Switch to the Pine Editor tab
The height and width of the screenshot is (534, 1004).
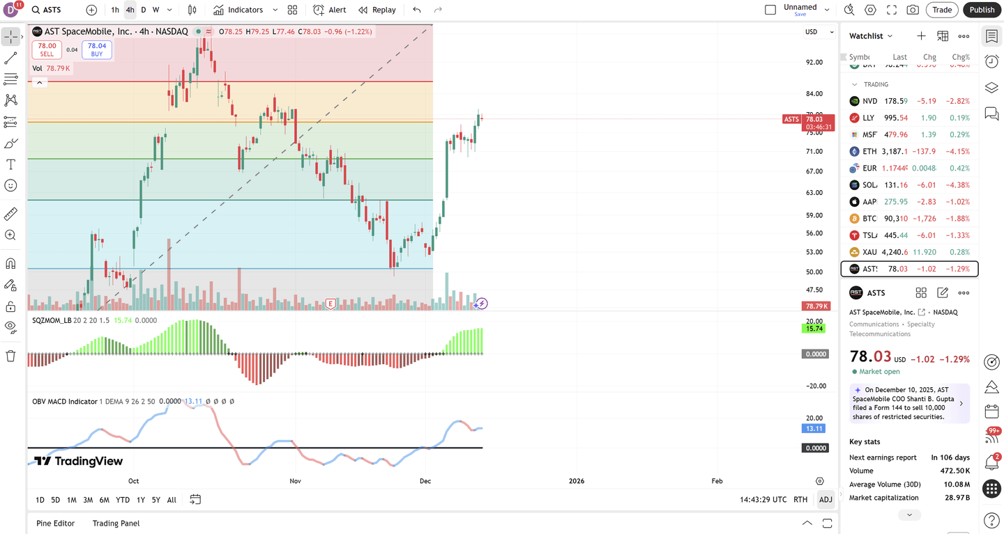[55, 523]
